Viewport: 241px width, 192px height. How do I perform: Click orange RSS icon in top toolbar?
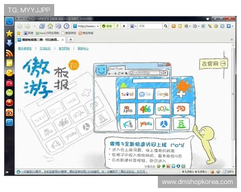(174, 26)
